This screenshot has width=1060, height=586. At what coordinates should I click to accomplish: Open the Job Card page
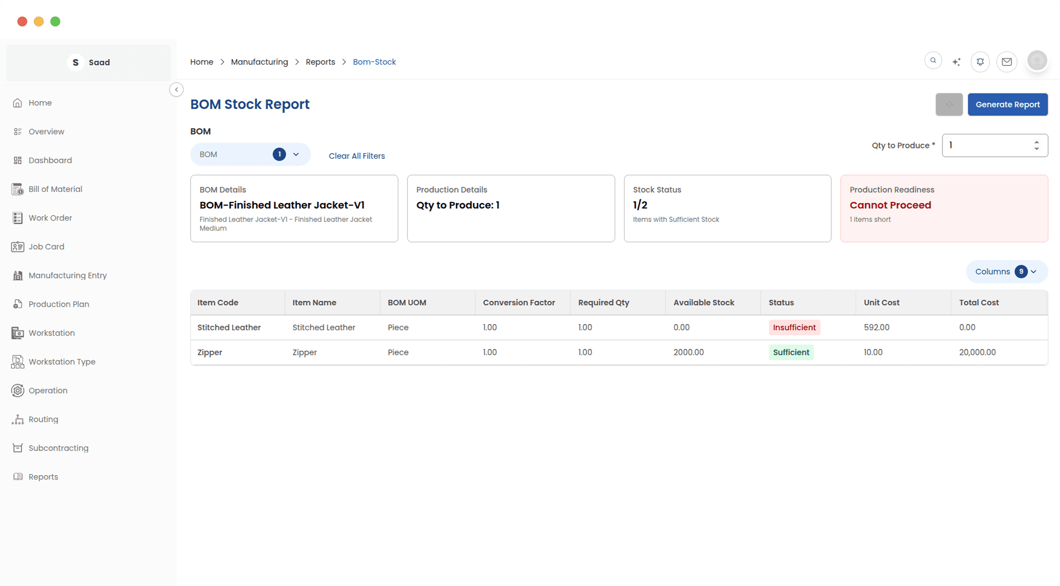point(47,246)
